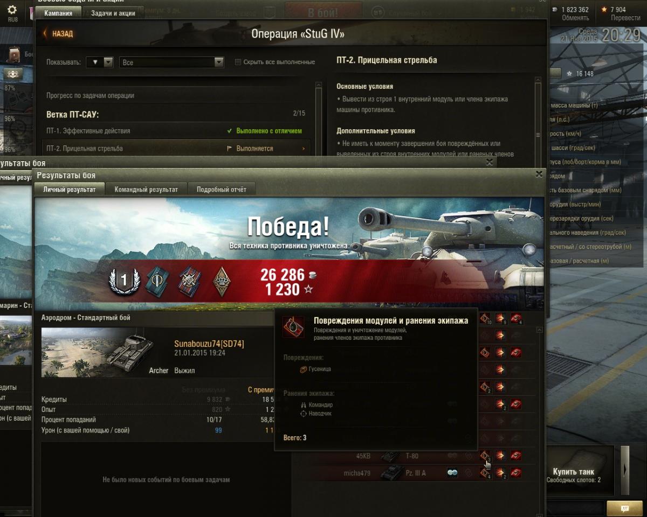Click the damage dealt icon for T-80 row
This screenshot has height=517, width=647.
pos(501,456)
